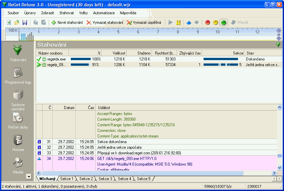Select log entry 31 Sekce dokončena

(x=157, y=142)
